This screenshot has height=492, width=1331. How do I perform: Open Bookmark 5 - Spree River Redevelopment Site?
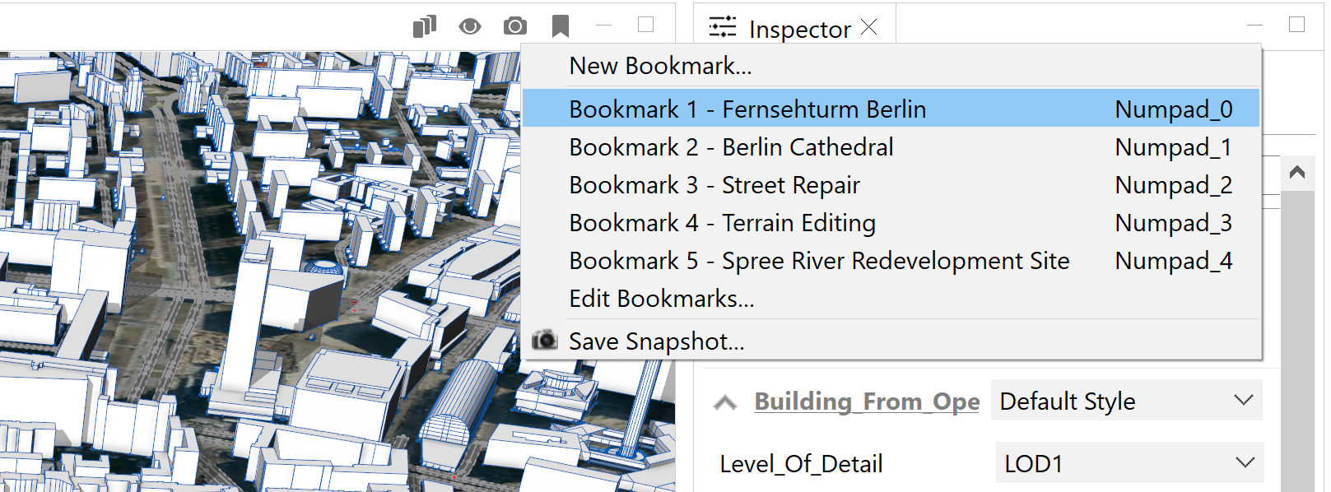click(x=891, y=260)
